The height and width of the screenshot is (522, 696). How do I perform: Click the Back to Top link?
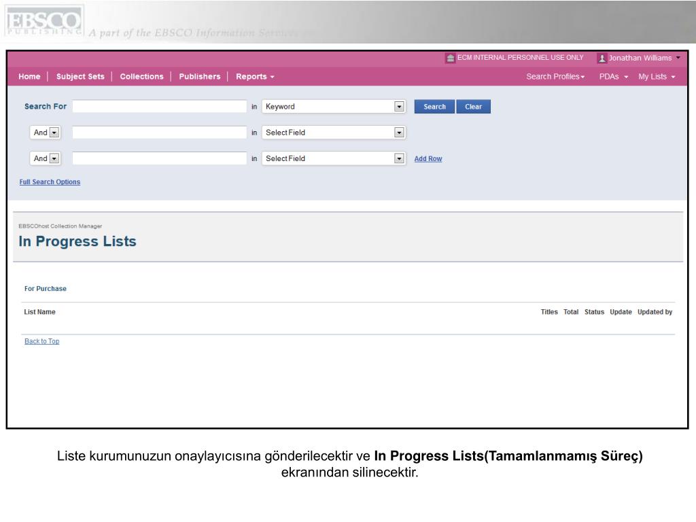41,341
